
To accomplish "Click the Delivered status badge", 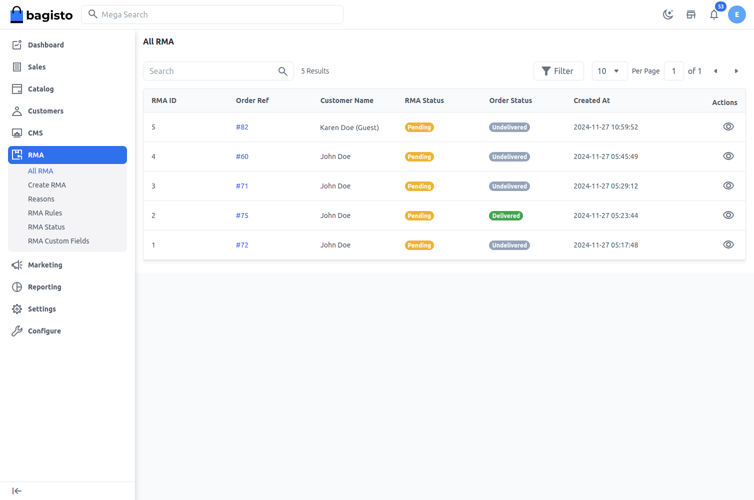I will pos(506,216).
